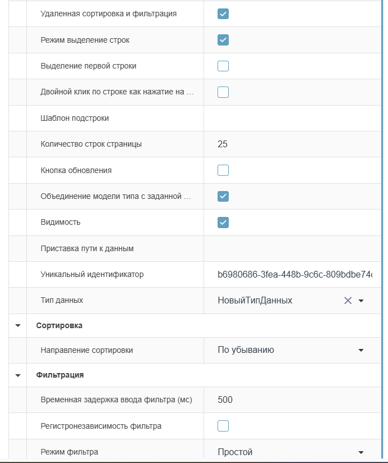
Task: Click the Приставка пути к данным field
Action: pos(292,248)
